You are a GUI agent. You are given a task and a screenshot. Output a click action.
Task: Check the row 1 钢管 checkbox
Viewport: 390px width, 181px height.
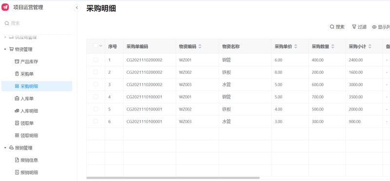pyautogui.click(x=96, y=60)
